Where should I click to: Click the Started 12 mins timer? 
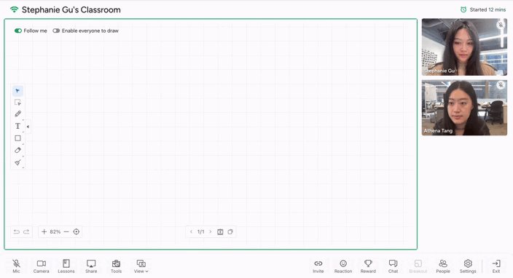click(483, 9)
